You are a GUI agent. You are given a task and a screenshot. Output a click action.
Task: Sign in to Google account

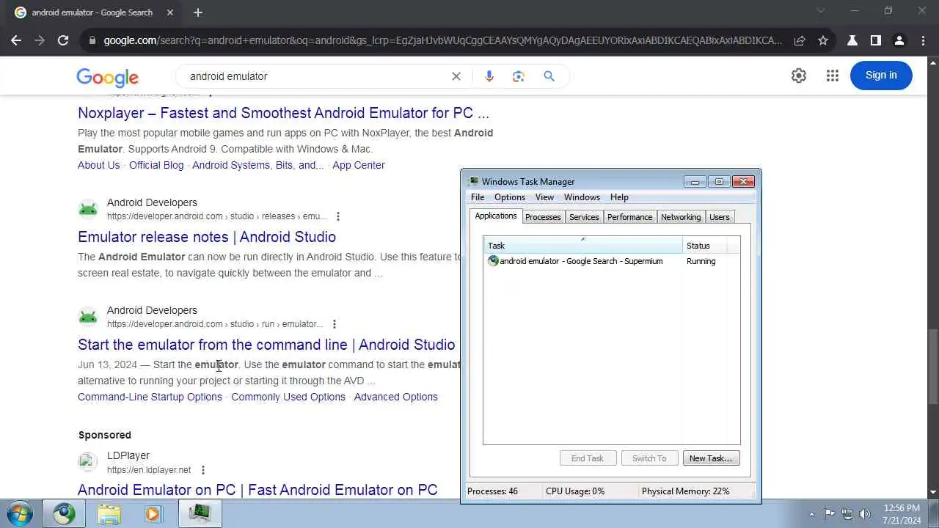tap(881, 75)
